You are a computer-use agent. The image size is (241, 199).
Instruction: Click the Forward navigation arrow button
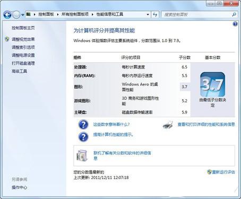click(16, 15)
